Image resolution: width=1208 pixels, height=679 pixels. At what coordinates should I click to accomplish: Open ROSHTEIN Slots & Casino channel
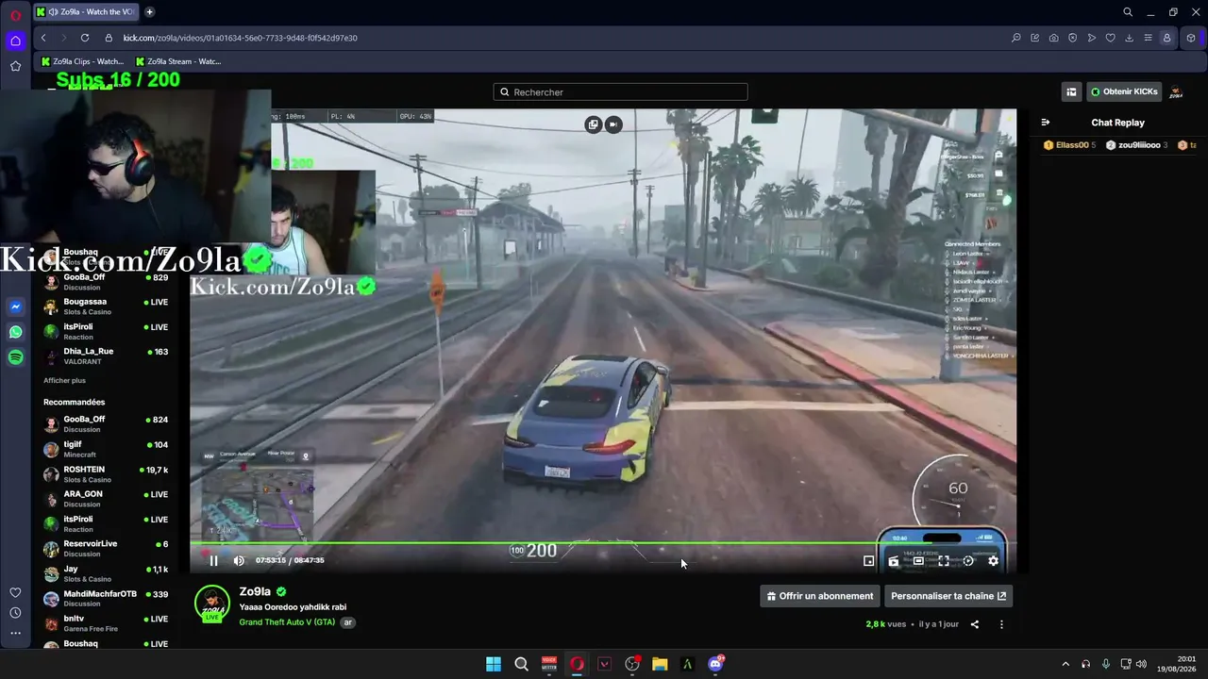pyautogui.click(x=106, y=474)
